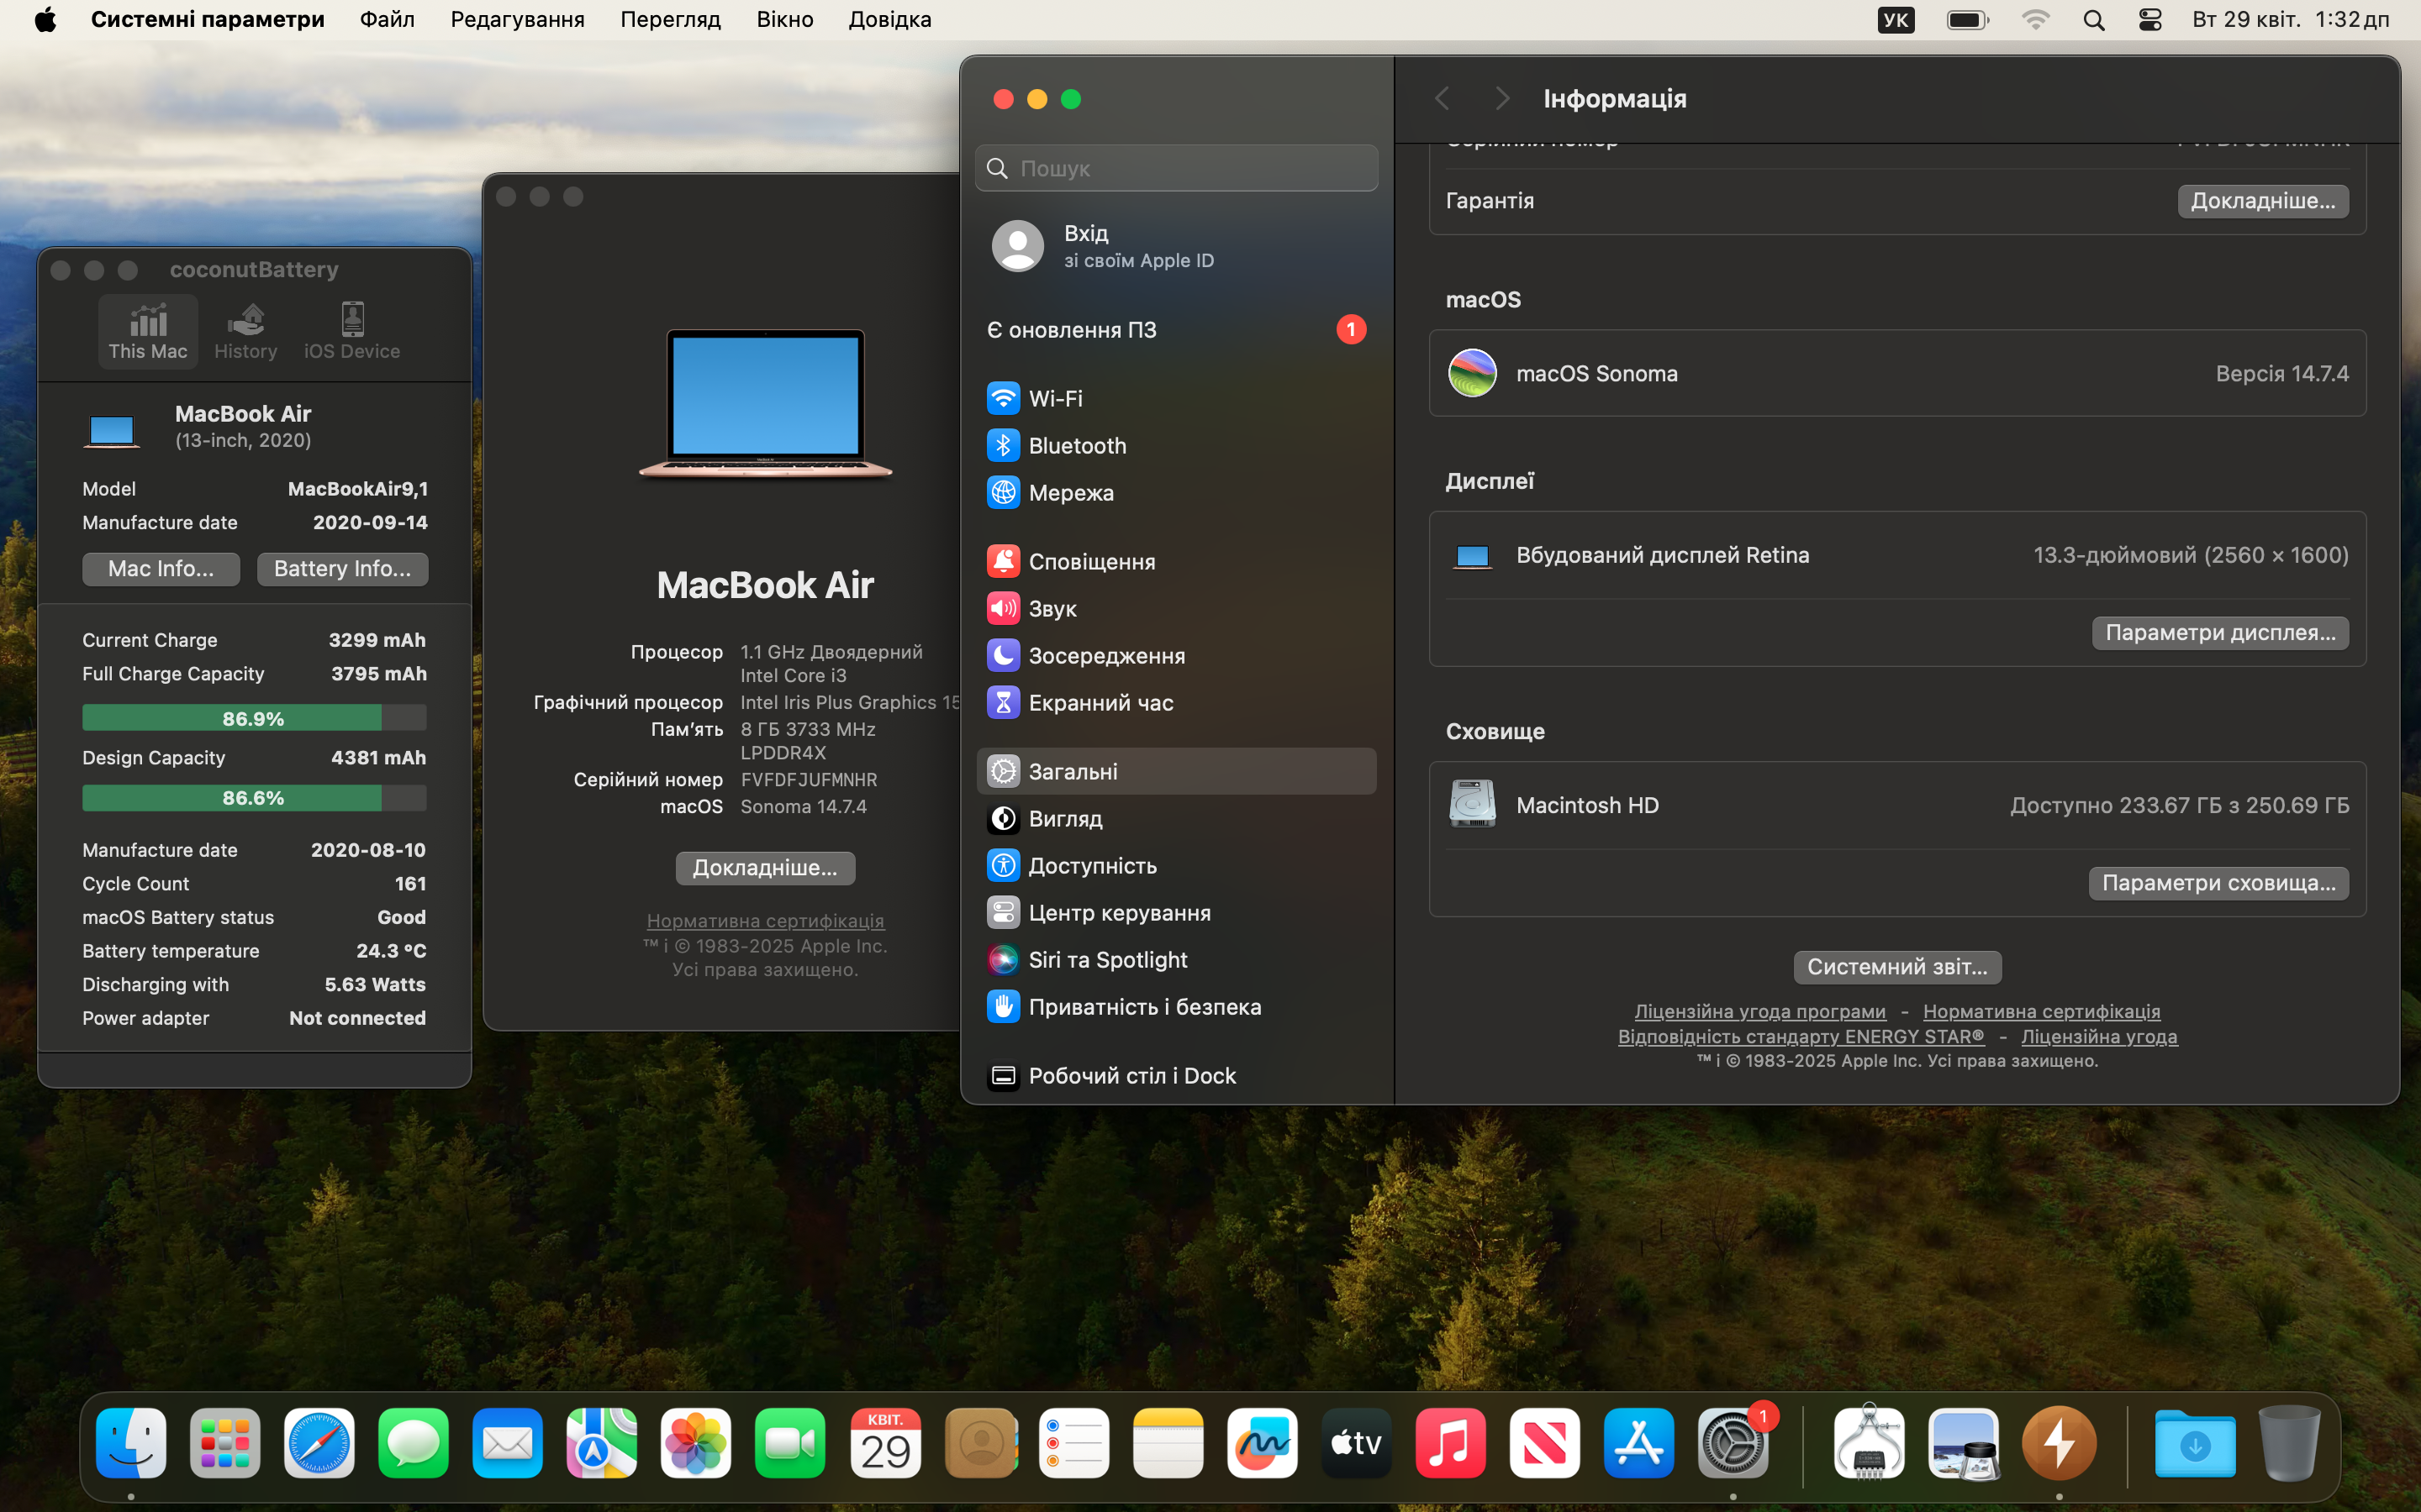
Task: Click Докладніше... next to Гарантія
Action: point(2263,201)
